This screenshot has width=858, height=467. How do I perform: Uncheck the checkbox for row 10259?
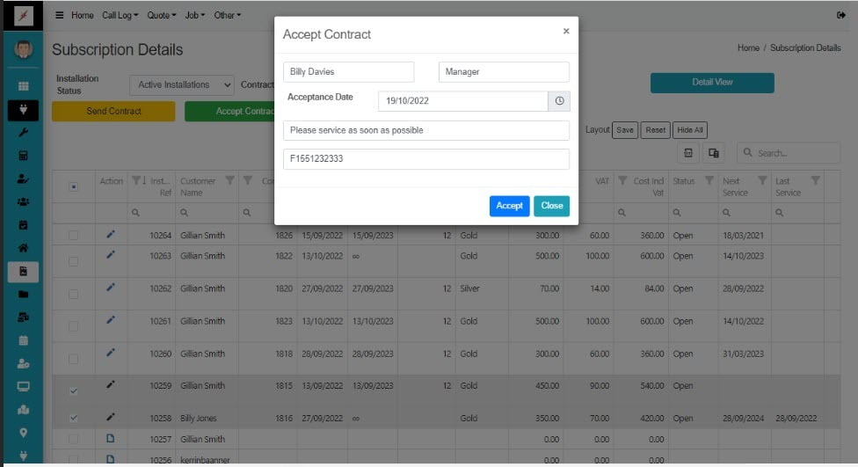[x=74, y=390]
